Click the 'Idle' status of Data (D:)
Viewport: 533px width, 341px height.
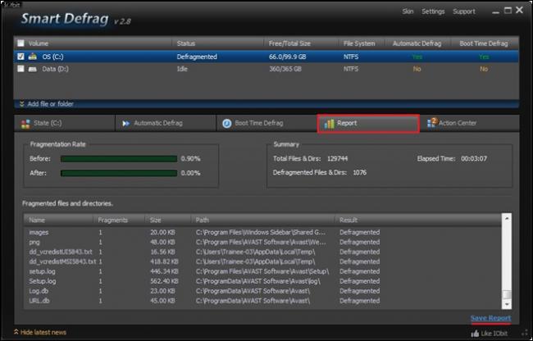[182, 69]
